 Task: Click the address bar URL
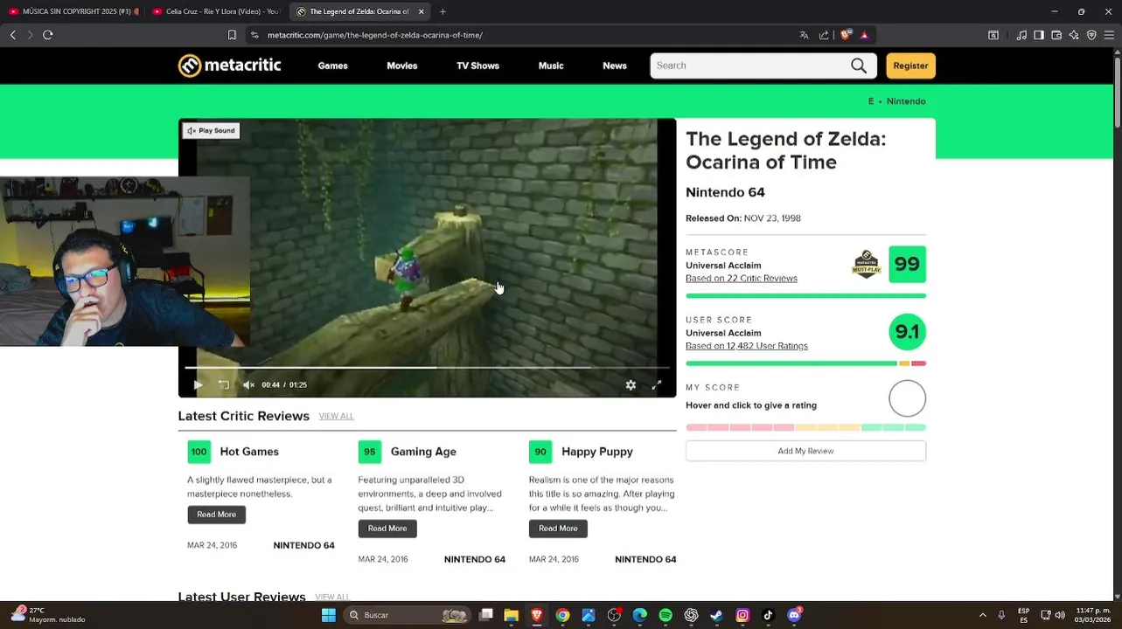374,35
